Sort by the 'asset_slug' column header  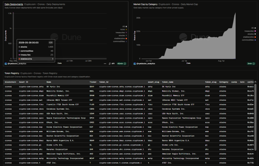click(x=153, y=82)
